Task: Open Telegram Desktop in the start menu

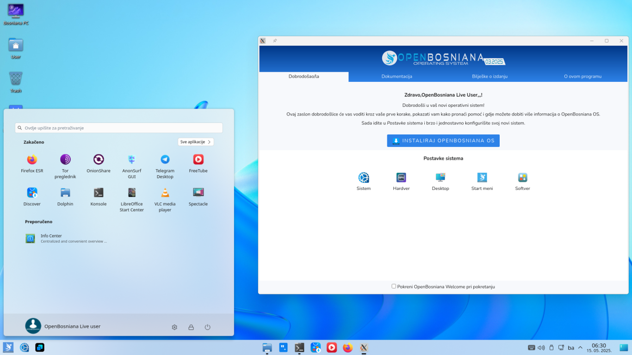Action: coord(165,166)
